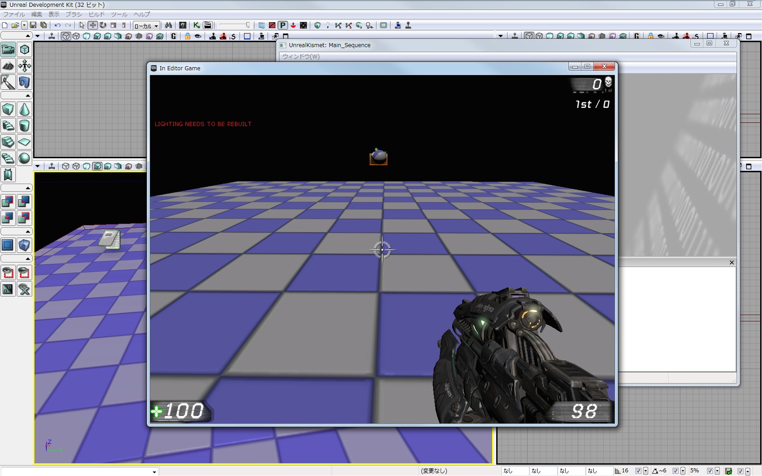The image size is (762, 476).
Task: Open the ビルド menu
Action: pyautogui.click(x=96, y=15)
